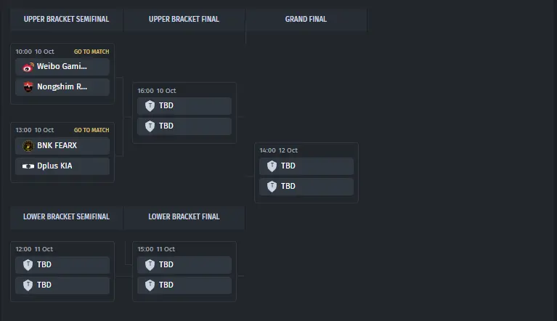This screenshot has width=557, height=321.
Task: Open Go To Match for the 10:00 match
Action: pos(92,52)
